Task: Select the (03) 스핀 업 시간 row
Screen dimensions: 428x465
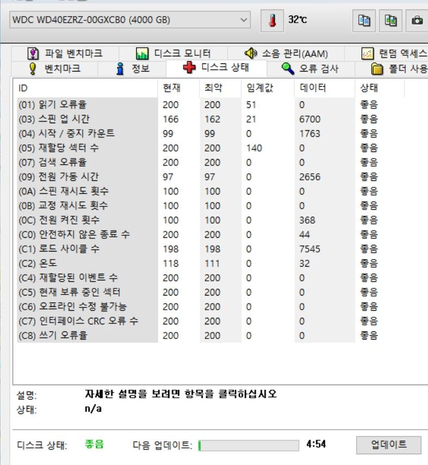Action: tap(211, 119)
